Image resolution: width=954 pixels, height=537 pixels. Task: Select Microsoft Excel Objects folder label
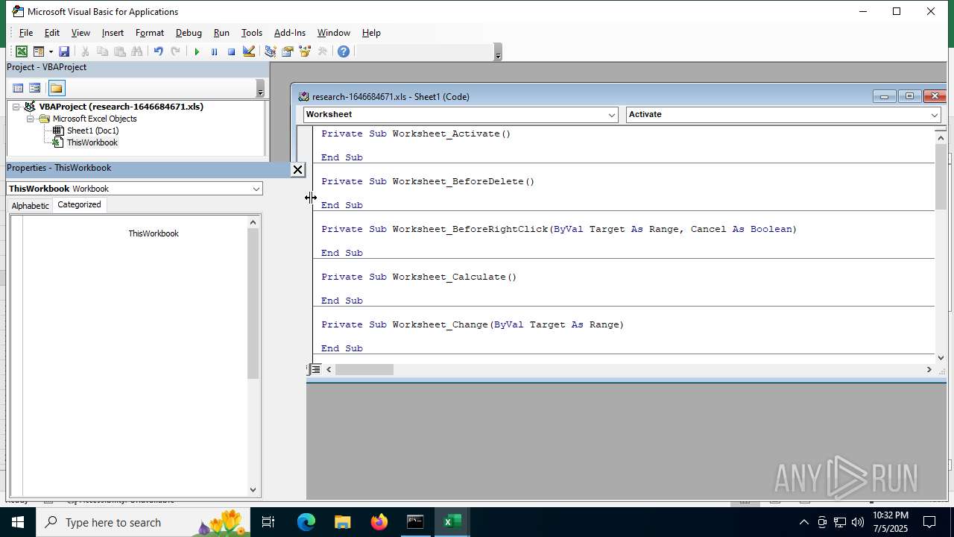[x=95, y=119]
